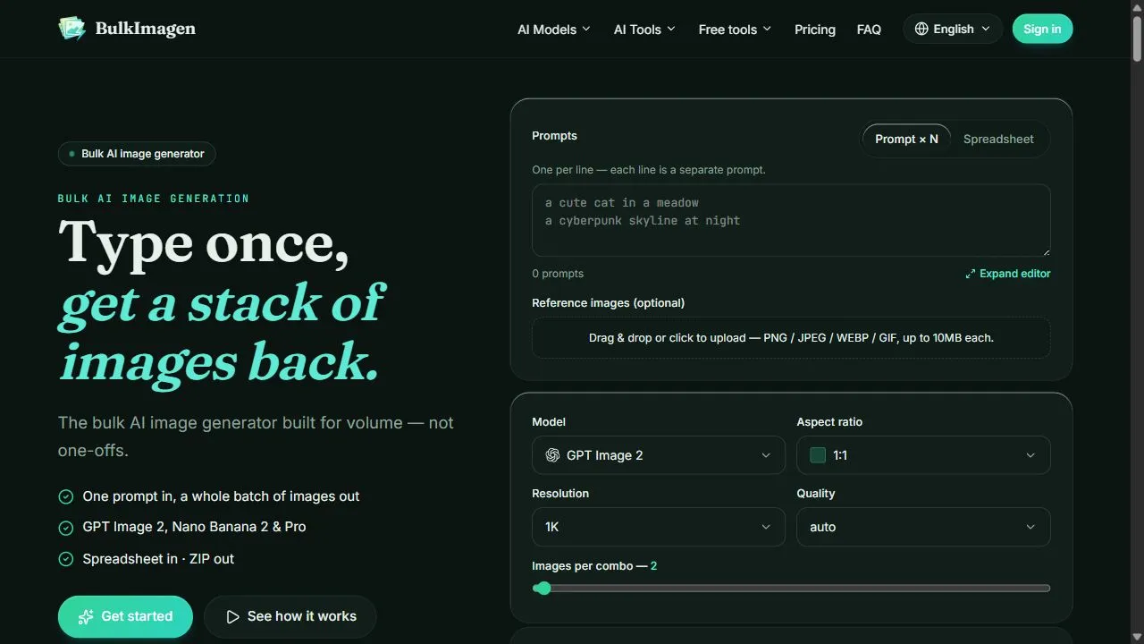The image size is (1144, 644).
Task: Click the expand arrows icon beside Expand editor
Action: 970,274
